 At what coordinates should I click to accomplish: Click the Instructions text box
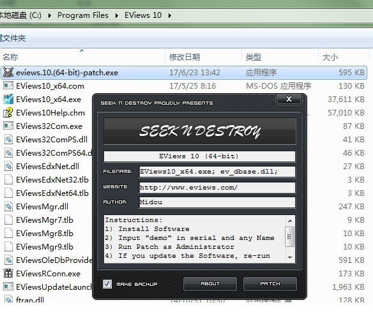point(195,239)
